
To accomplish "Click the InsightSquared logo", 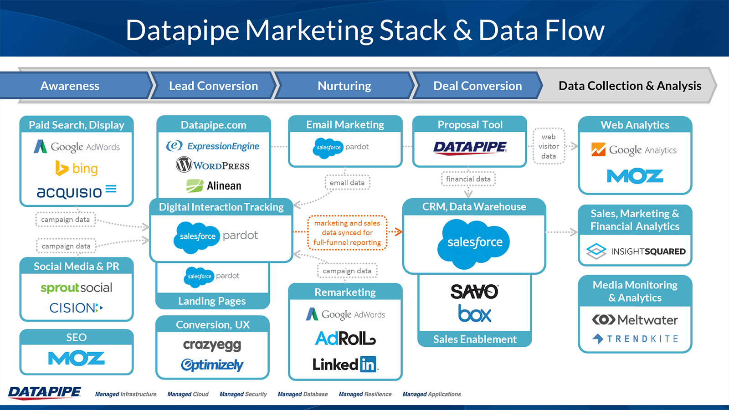I will (635, 251).
